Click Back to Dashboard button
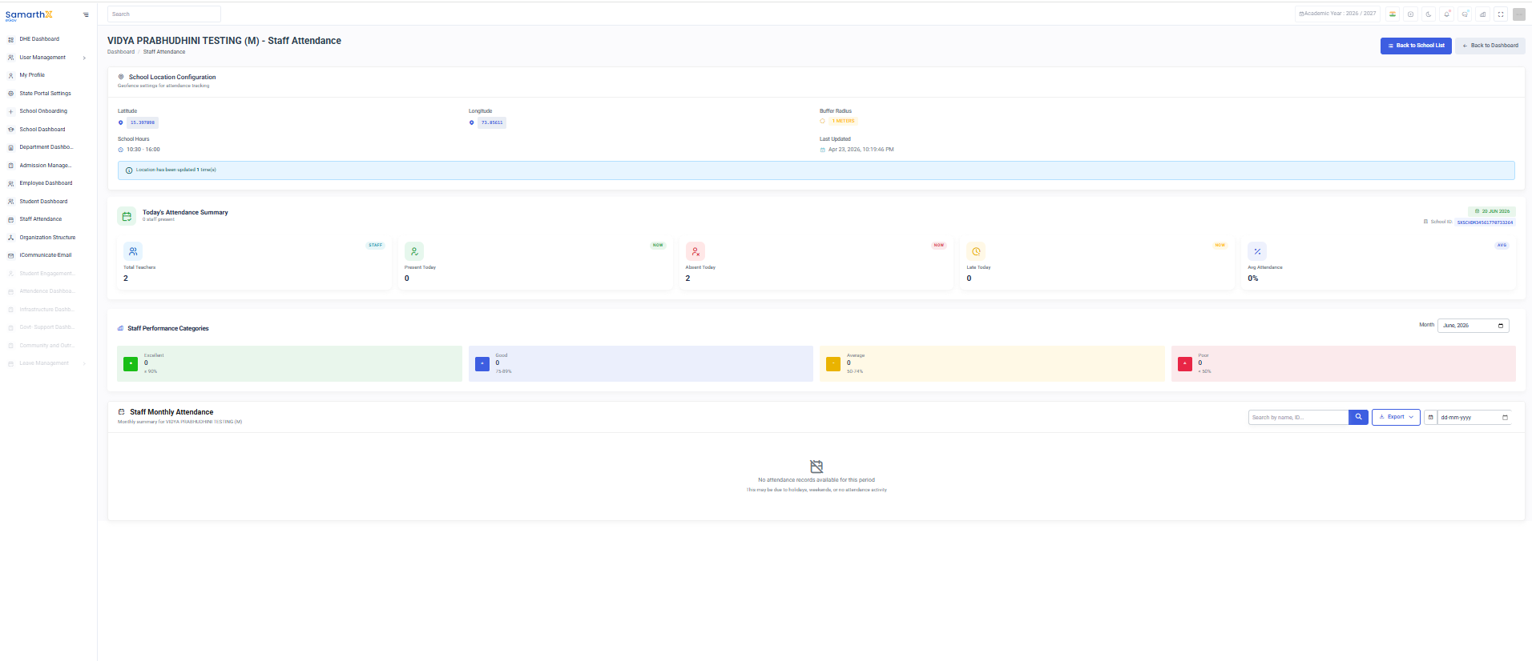The width and height of the screenshot is (1532, 661). click(1490, 46)
